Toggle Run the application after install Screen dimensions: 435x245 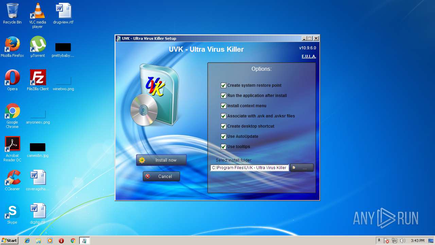tap(224, 96)
